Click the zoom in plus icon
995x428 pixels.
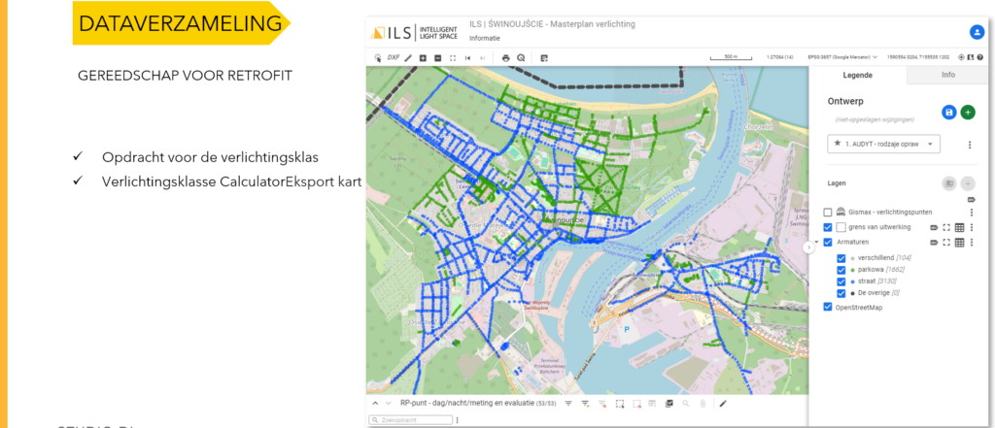point(423,58)
